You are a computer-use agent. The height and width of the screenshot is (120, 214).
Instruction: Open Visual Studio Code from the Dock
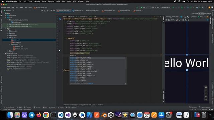click(x=61, y=115)
